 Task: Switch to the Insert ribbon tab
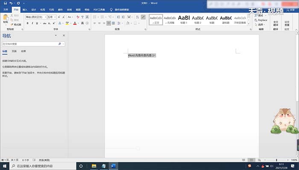pos(25,10)
